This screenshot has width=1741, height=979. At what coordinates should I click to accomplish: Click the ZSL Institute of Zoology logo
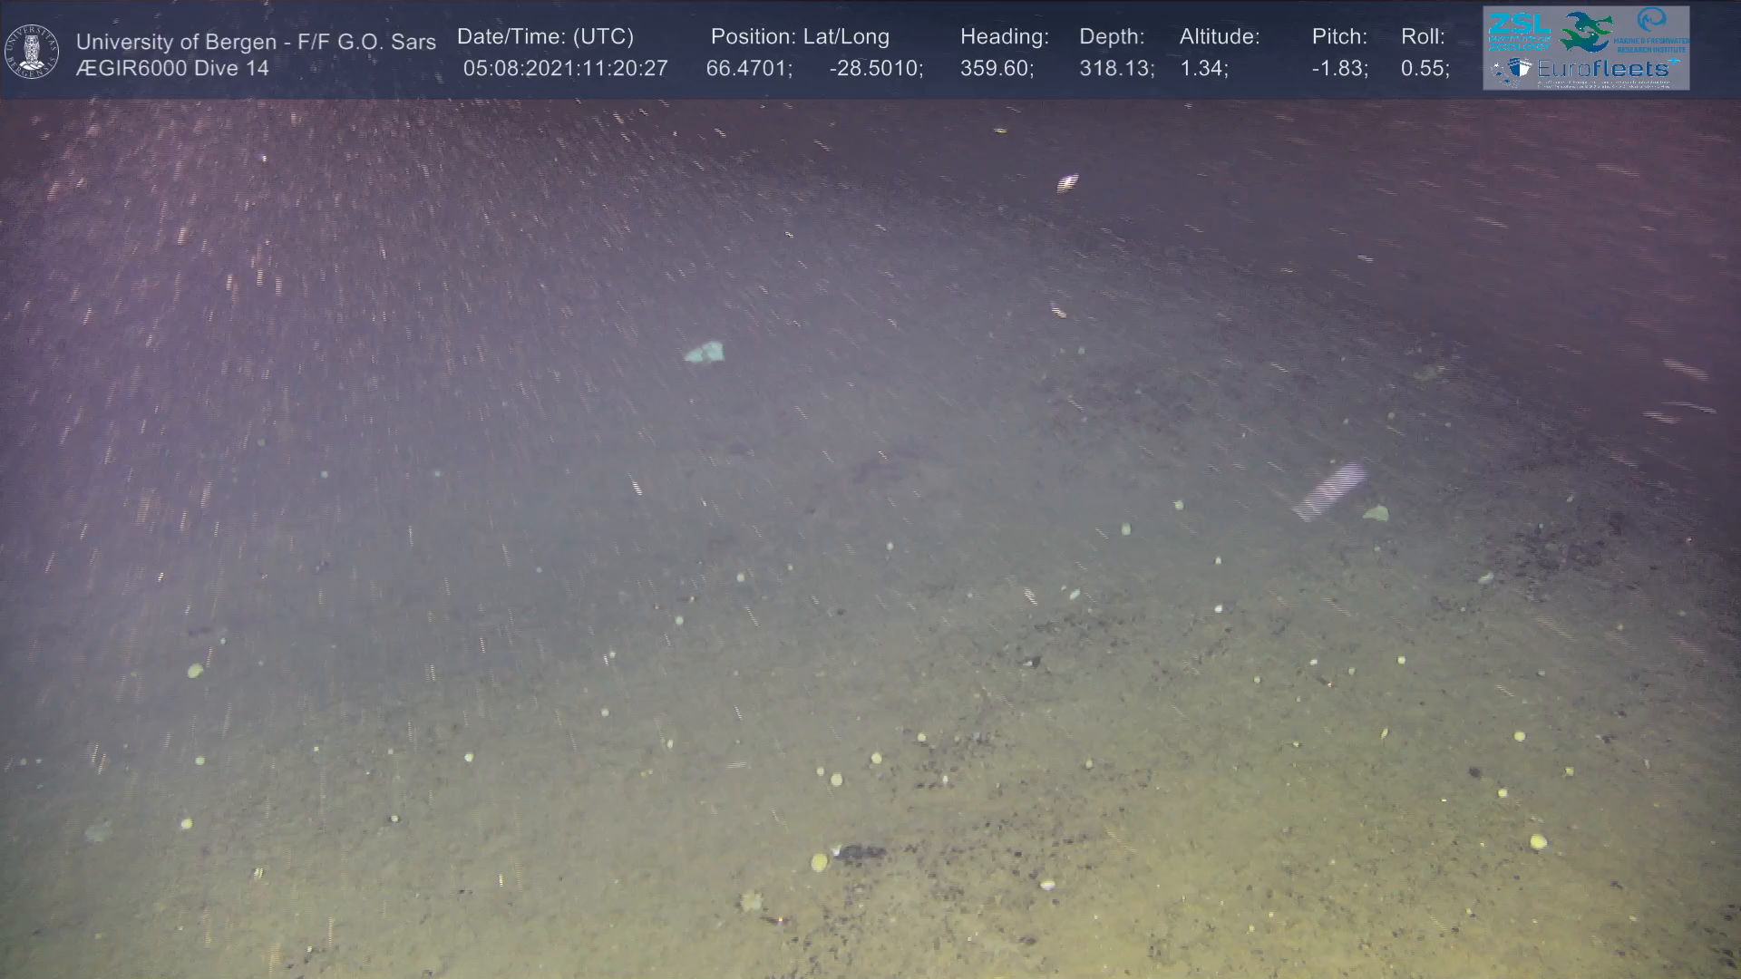click(1518, 30)
